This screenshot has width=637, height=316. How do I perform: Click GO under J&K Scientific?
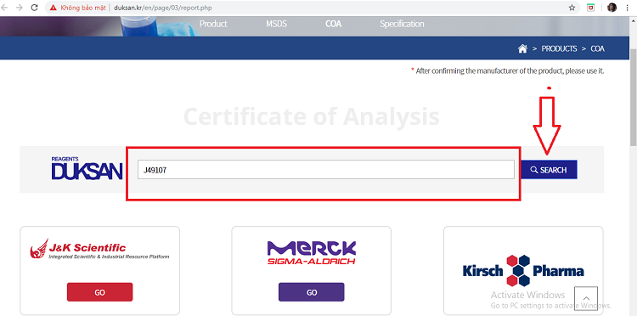(x=99, y=292)
